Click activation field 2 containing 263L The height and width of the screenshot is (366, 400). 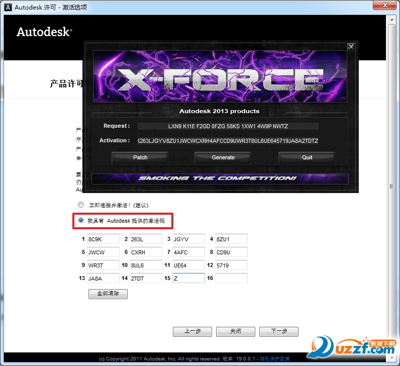click(x=146, y=239)
